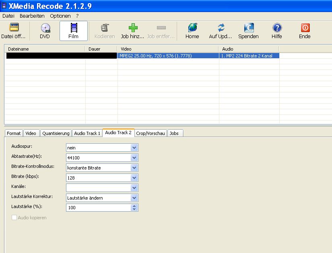Open Home globe icon
Viewport: 332px width, 253px height.
coord(192,27)
